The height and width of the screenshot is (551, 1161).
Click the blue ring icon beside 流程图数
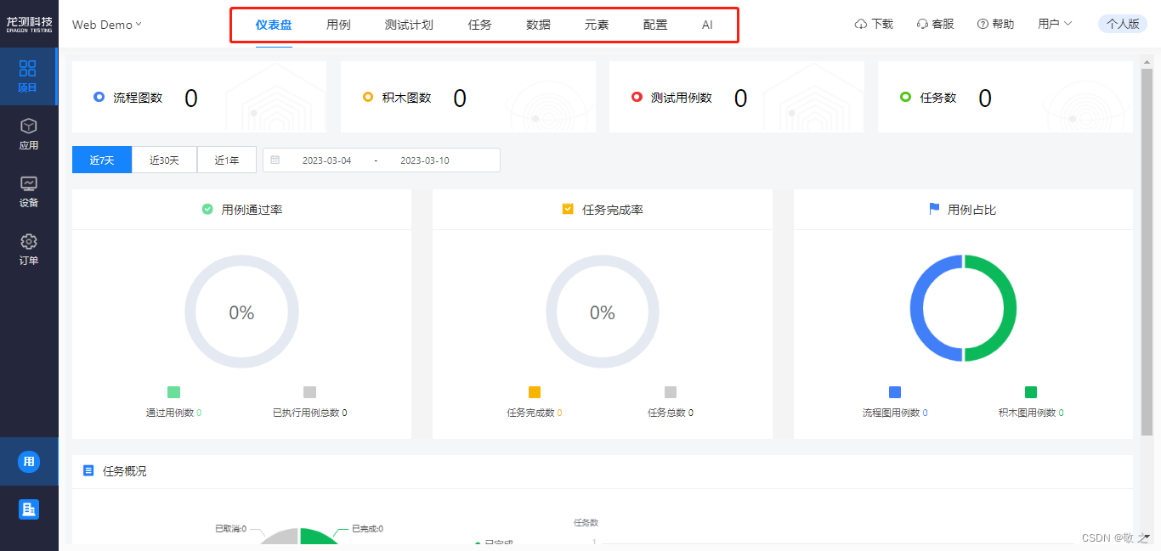99,98
